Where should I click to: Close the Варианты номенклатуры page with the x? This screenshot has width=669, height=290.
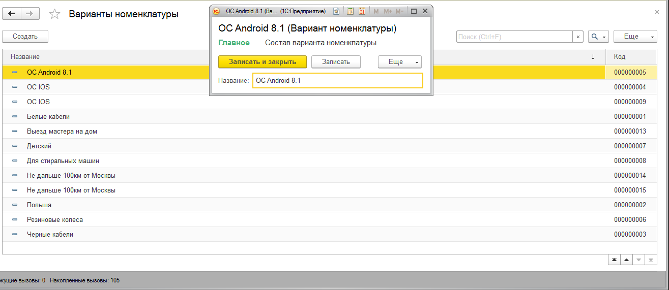(x=657, y=11)
